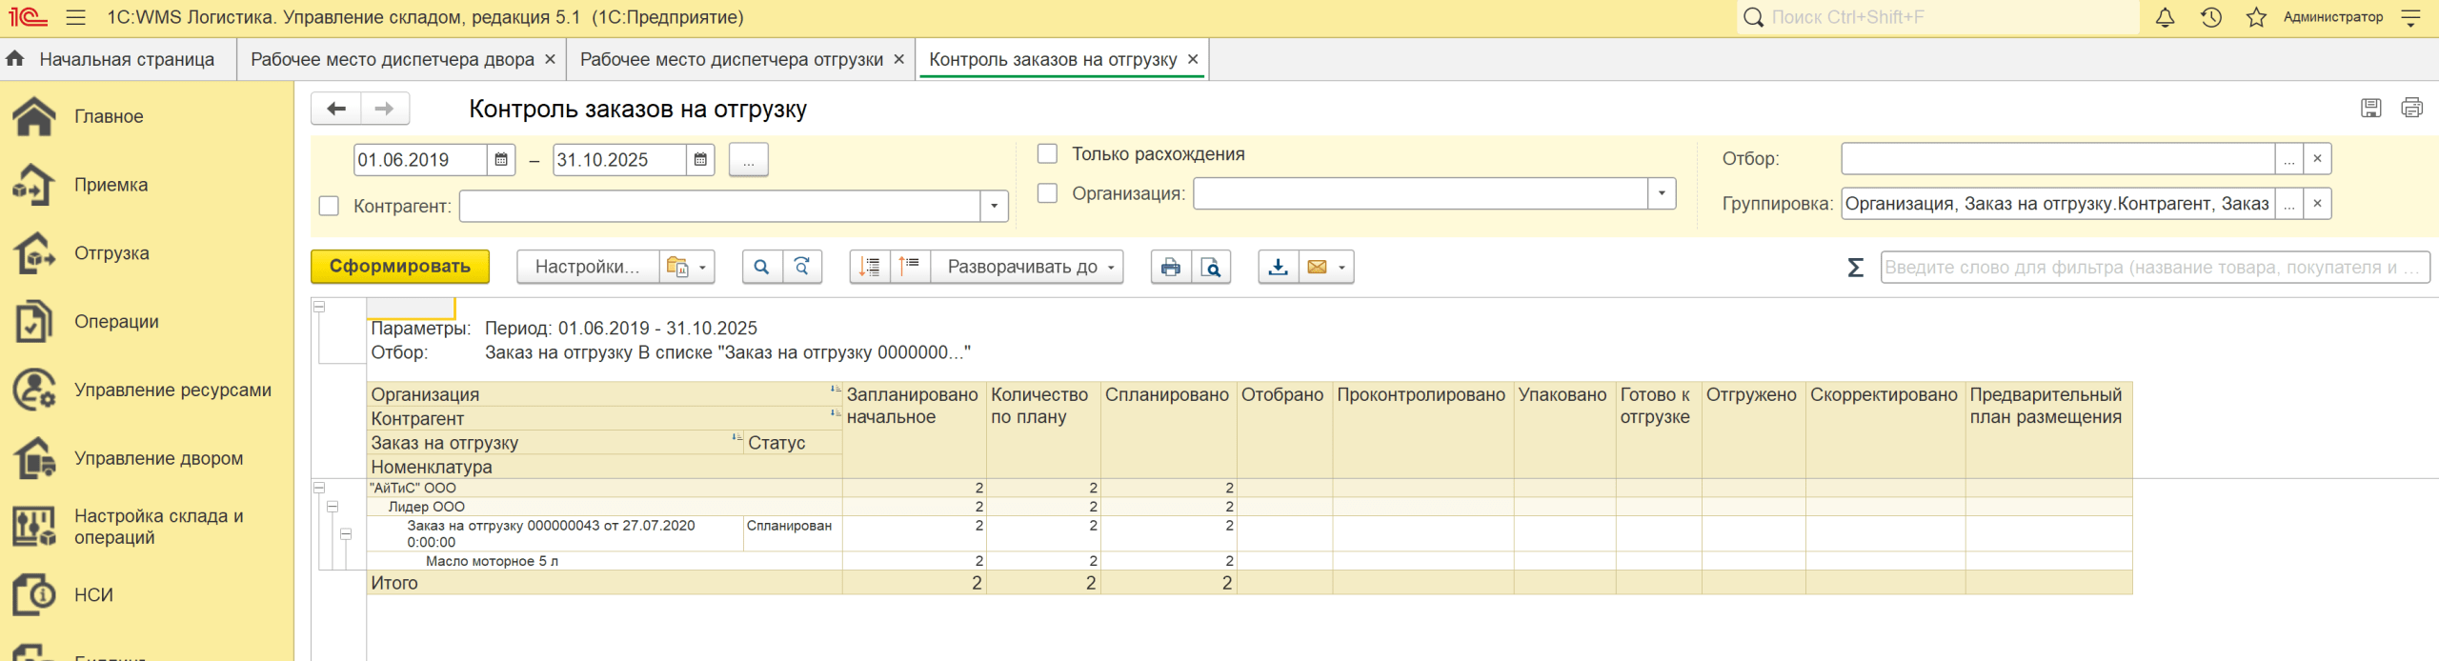Image resolution: width=2439 pixels, height=661 pixels.
Task: Check the Организация filter checkbox
Action: pos(1047,193)
